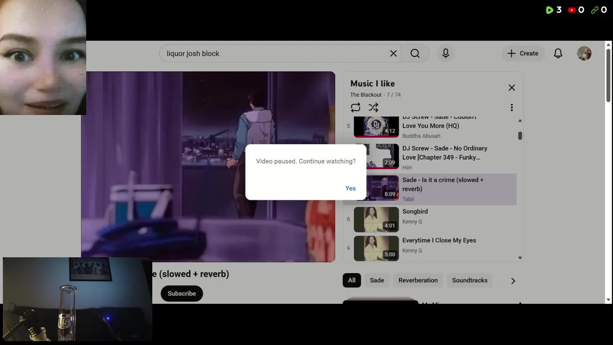The height and width of the screenshot is (345, 613).
Task: Click the webcam face overlay
Action: (43, 57)
